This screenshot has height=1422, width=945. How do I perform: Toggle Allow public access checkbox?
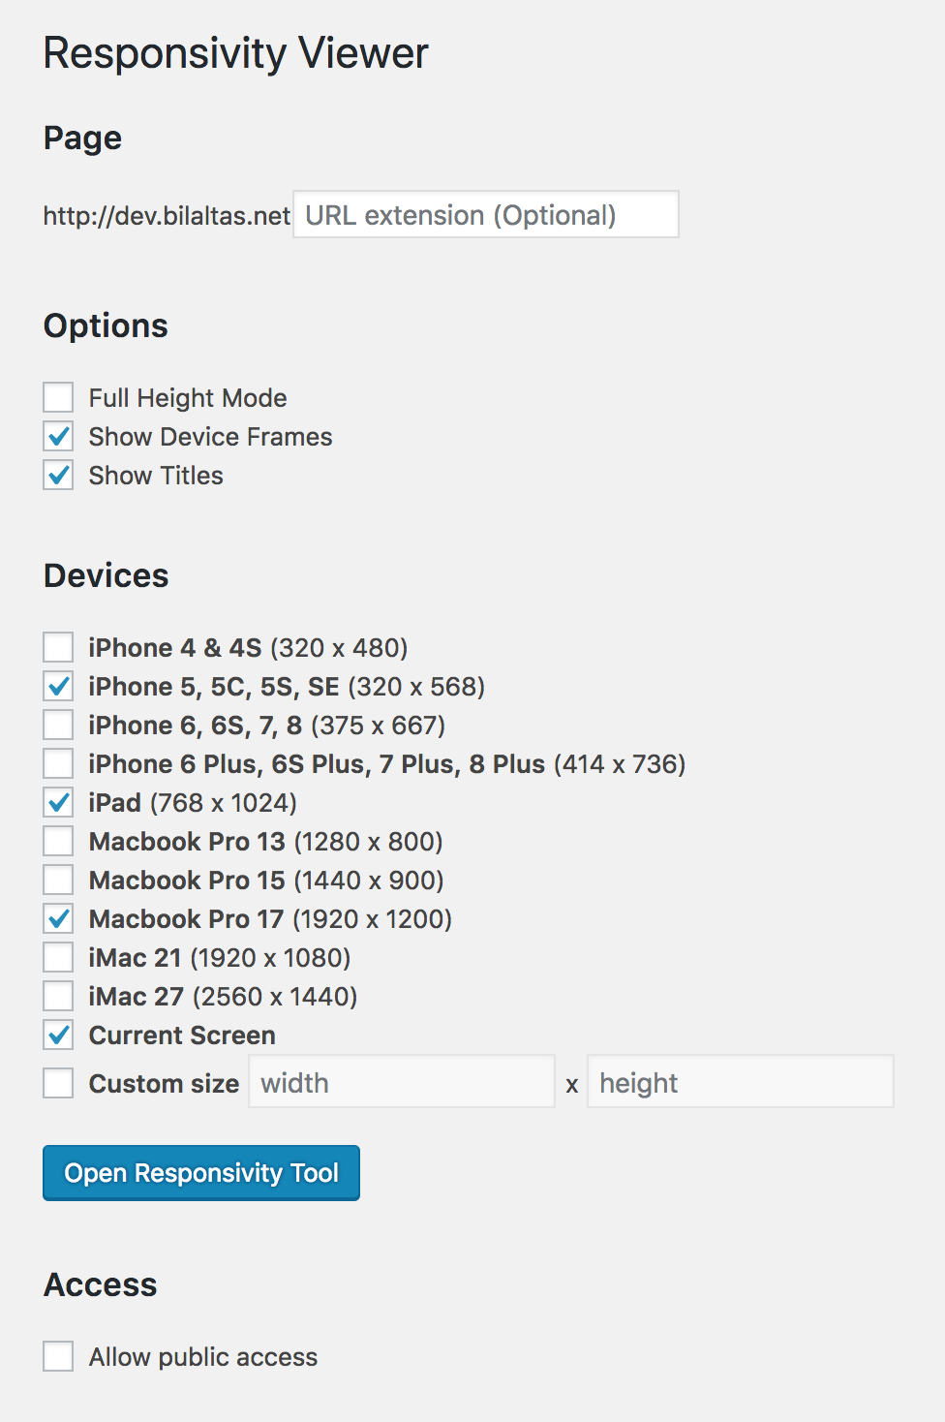point(58,1356)
